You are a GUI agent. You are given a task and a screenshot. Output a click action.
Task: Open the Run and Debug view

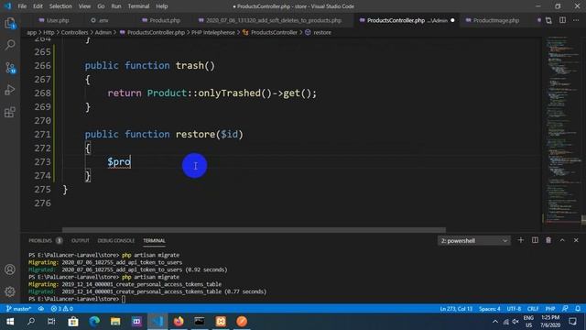click(10, 90)
